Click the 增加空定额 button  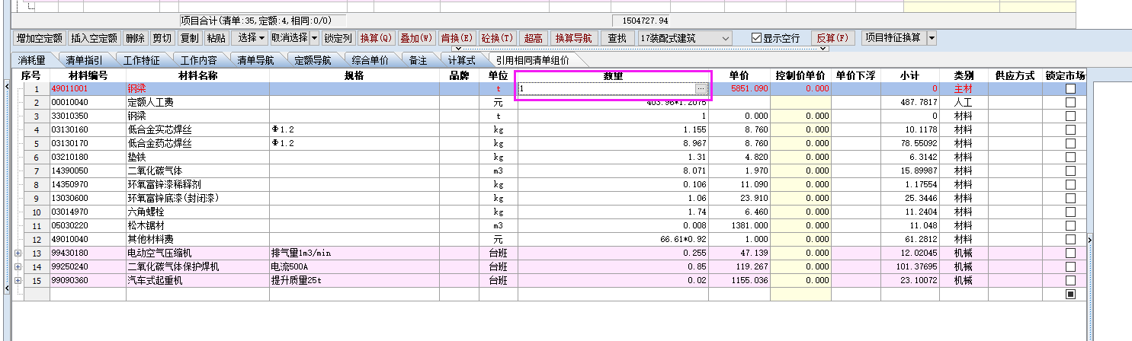click(38, 38)
